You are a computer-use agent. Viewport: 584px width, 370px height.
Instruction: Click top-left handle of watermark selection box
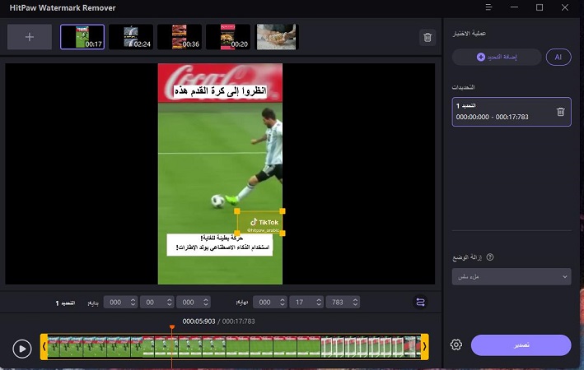tap(237, 211)
